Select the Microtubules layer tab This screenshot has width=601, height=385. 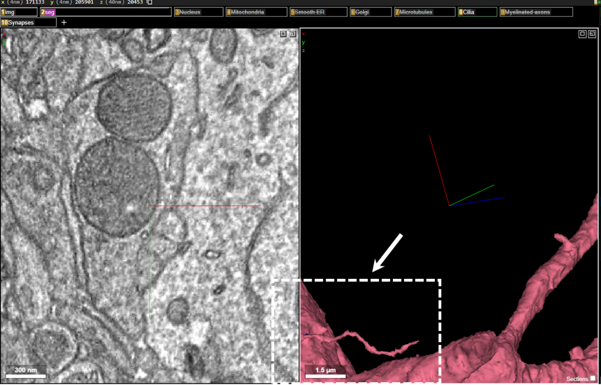[425, 12]
